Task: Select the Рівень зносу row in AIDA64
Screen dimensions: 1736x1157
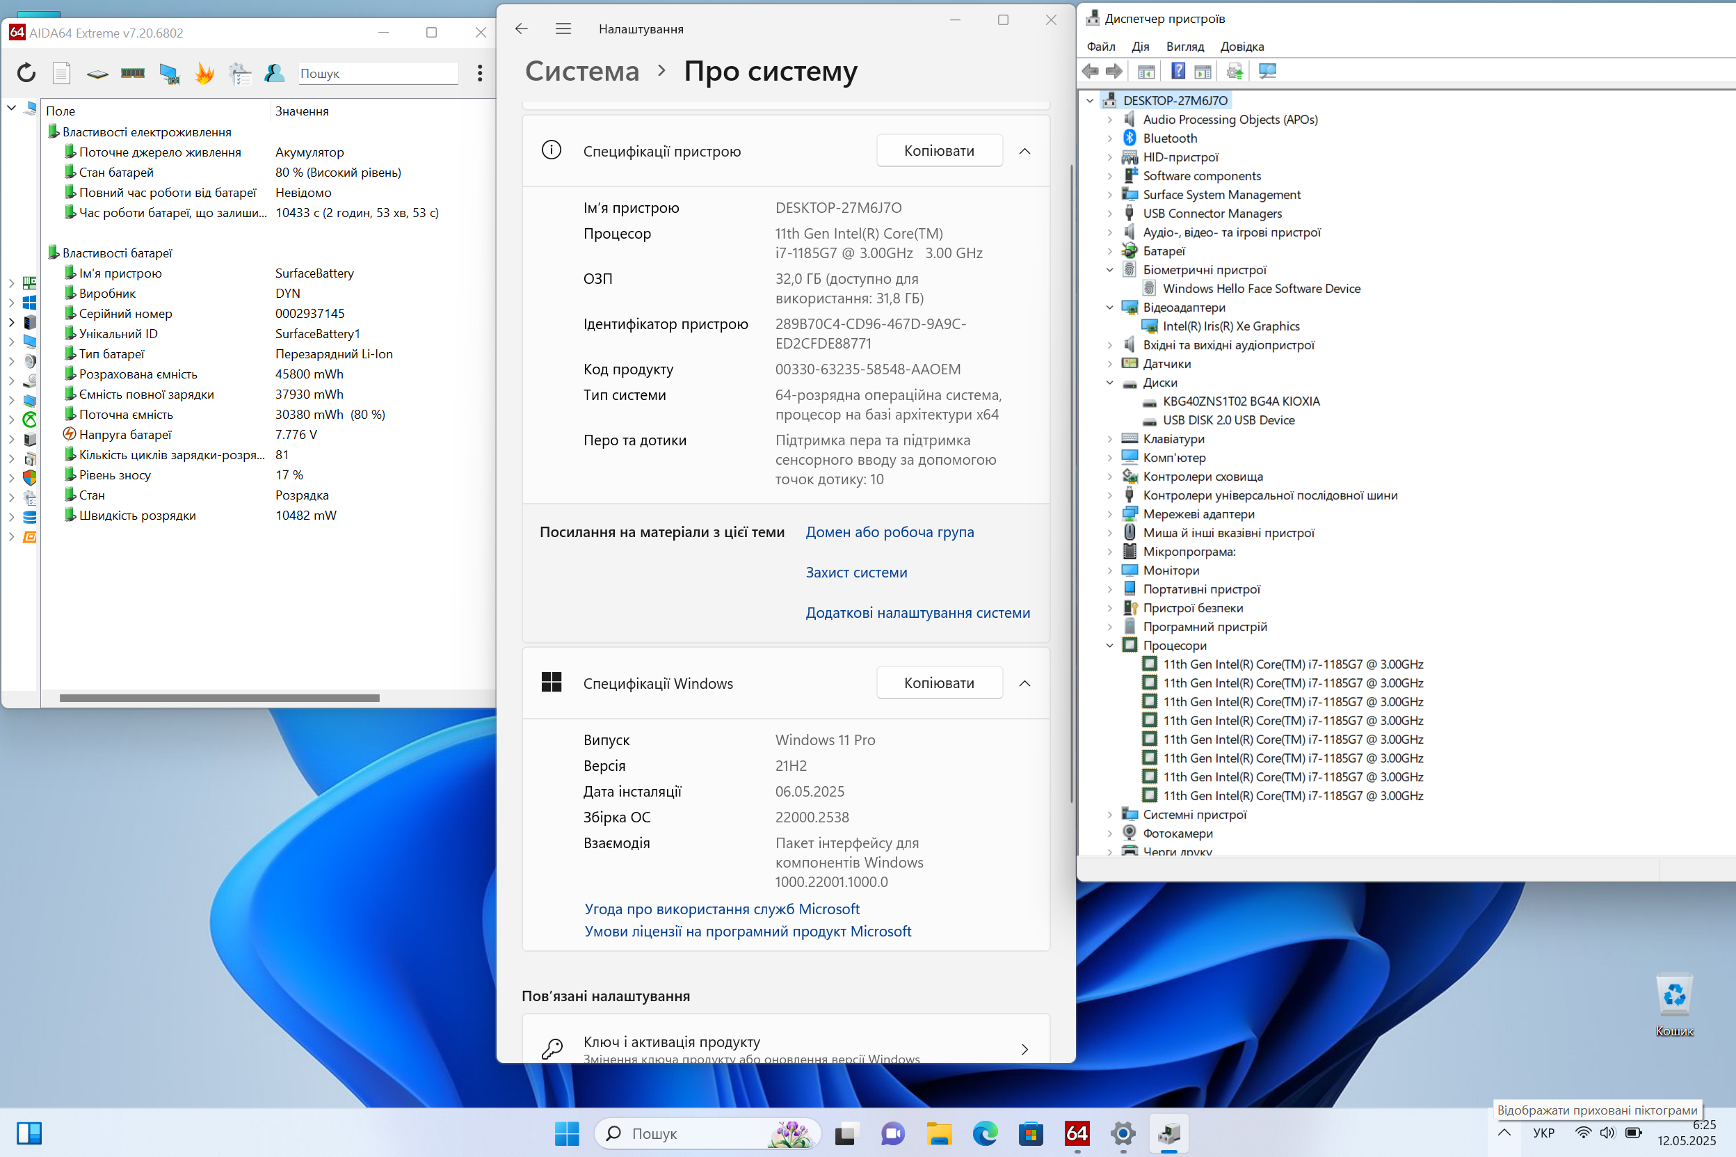Action: (269, 475)
